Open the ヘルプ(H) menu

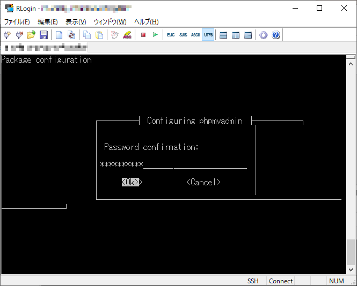tap(147, 22)
